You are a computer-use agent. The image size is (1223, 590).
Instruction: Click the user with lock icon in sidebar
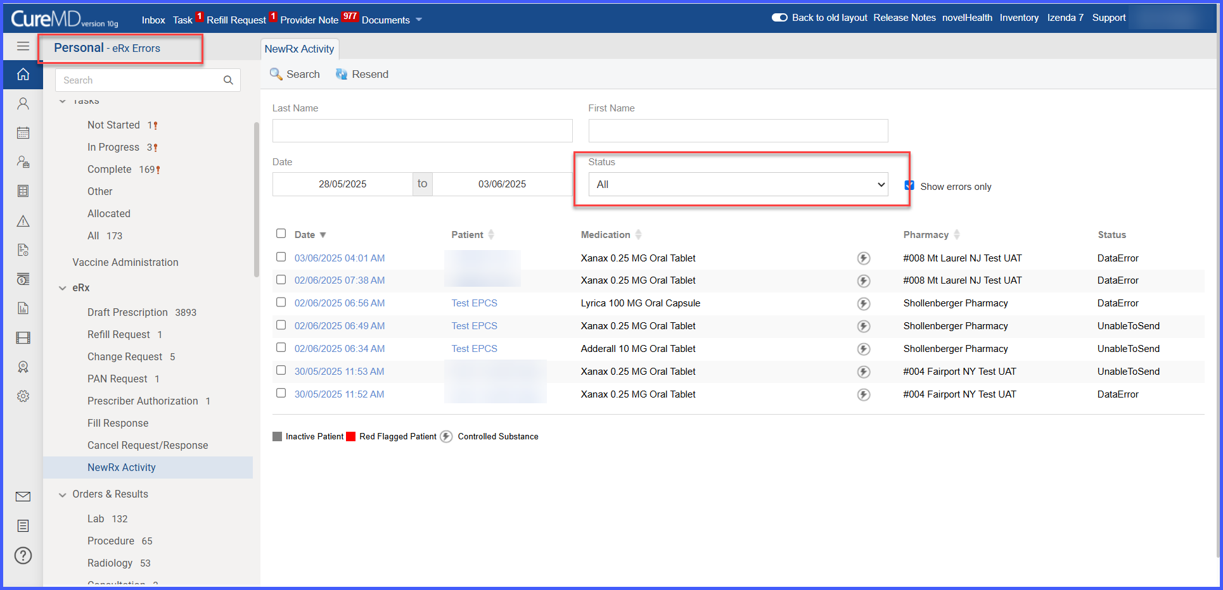[23, 162]
